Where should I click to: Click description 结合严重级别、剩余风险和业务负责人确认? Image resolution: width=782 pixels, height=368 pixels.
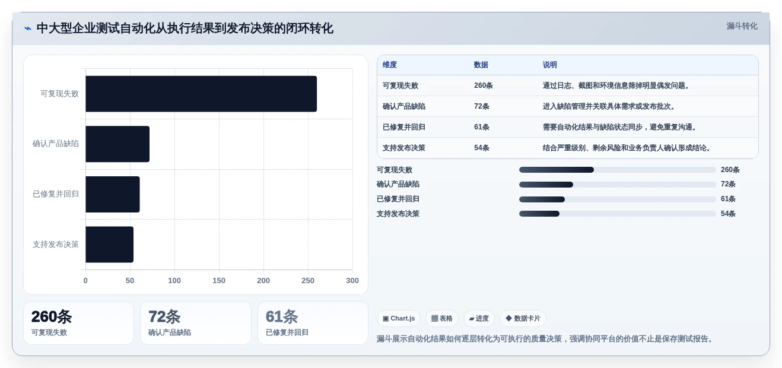(x=628, y=148)
